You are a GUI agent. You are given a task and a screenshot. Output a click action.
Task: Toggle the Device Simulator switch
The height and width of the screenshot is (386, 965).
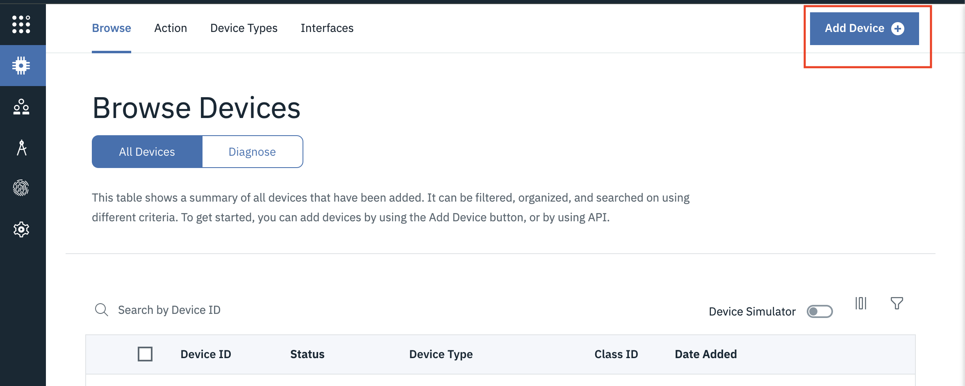click(x=820, y=311)
